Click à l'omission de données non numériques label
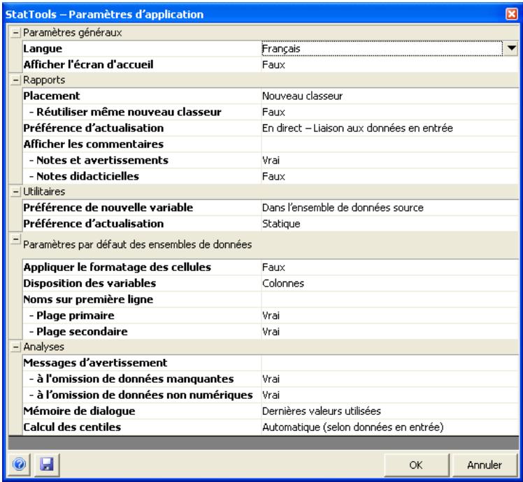The height and width of the screenshot is (482, 523). click(141, 395)
